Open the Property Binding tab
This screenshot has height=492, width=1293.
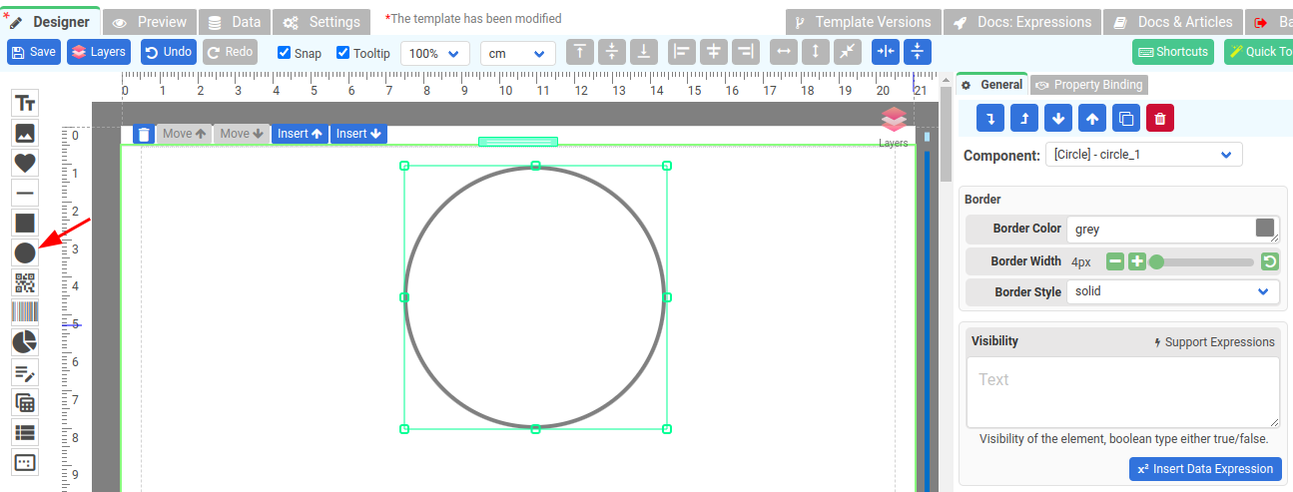1089,85
